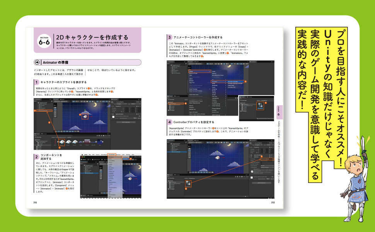Choose Animator Controller in step 3 submenu
The width and height of the screenshot is (375, 232).
click(x=232, y=82)
